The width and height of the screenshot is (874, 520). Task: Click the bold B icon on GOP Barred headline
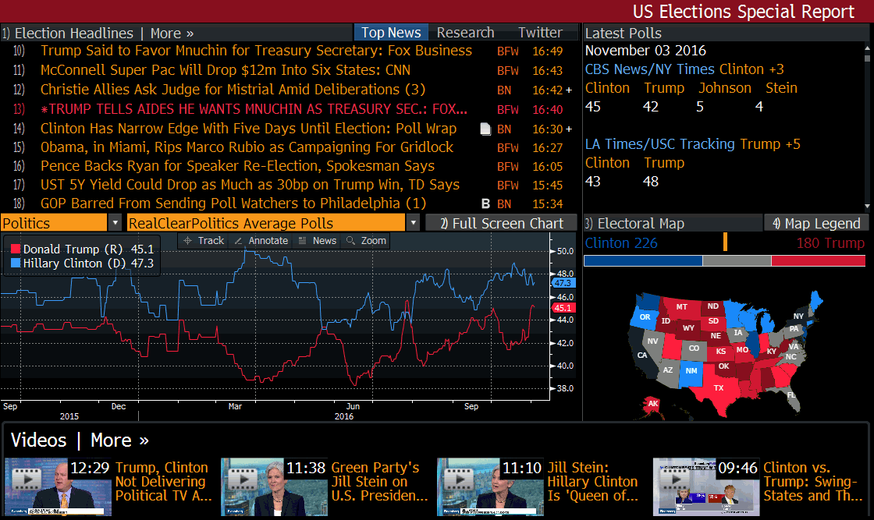[x=485, y=203]
